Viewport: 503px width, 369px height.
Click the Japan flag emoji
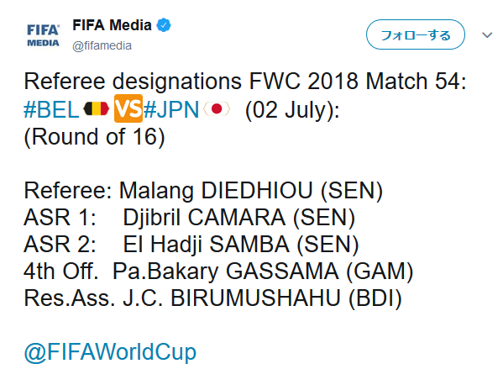(217, 108)
